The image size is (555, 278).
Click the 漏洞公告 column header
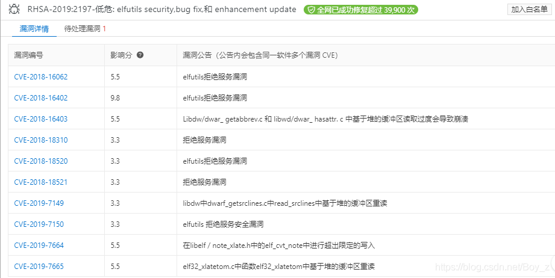[x=260, y=55]
